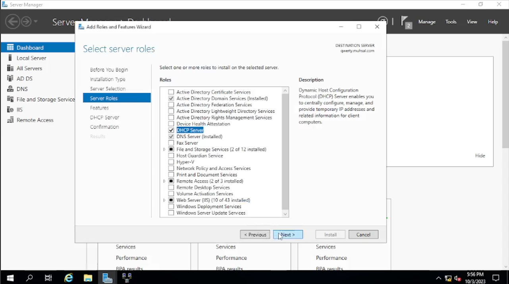Expand the Remote Access role node
The height and width of the screenshot is (284, 509).
click(x=164, y=181)
